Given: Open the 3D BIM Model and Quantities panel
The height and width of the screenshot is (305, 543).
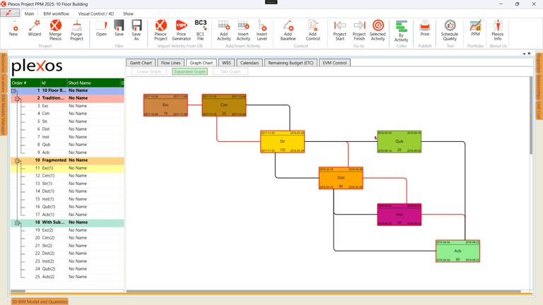Looking at the screenshot, I should click(40, 301).
